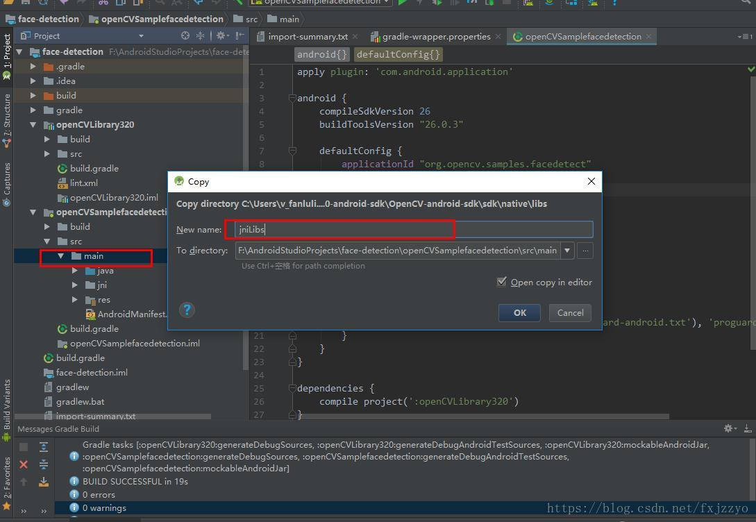756x522 pixels.
Task: Open the To directory dropdown arrow
Action: point(567,251)
